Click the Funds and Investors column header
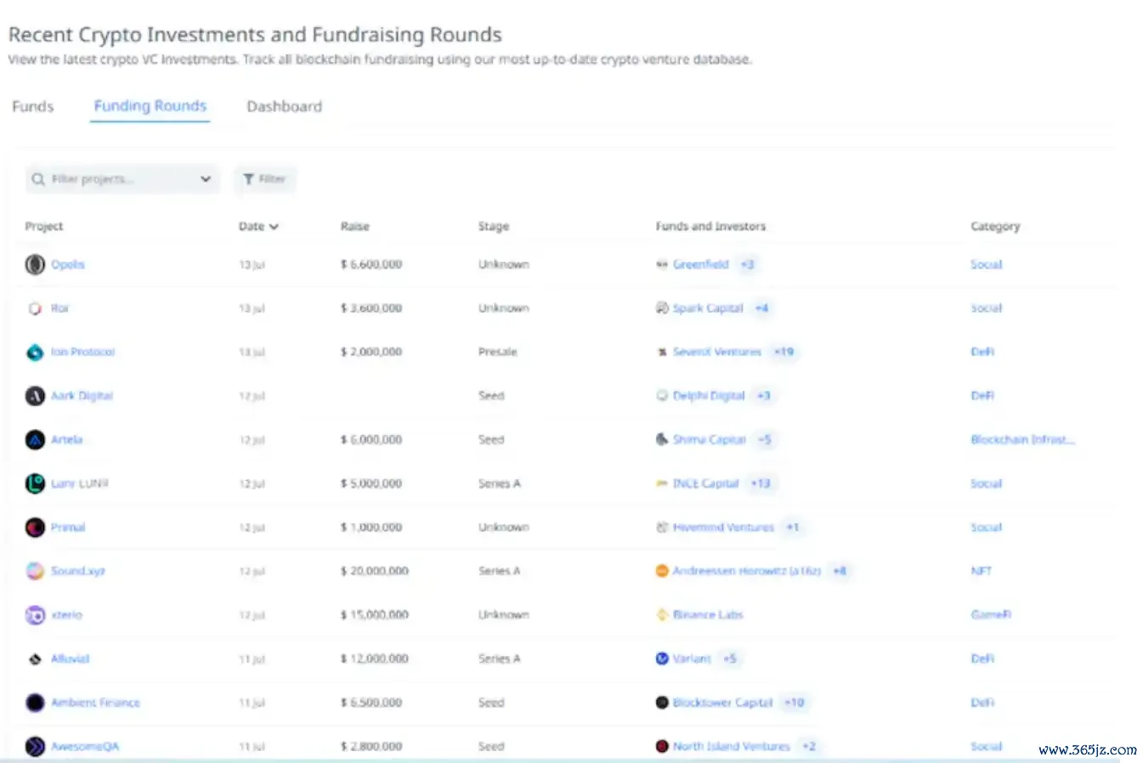The image size is (1143, 763). 710,227
